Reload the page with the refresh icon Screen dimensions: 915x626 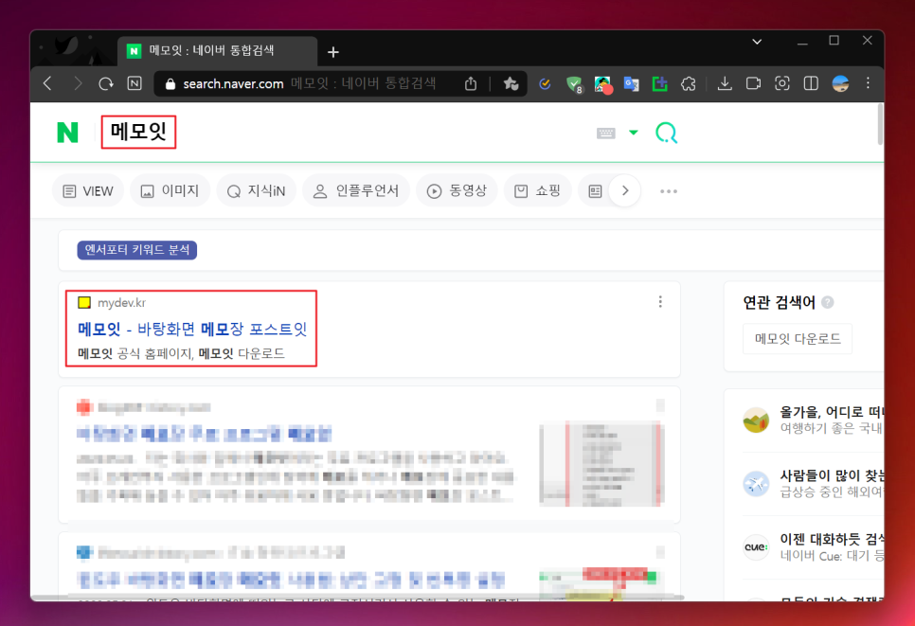106,84
